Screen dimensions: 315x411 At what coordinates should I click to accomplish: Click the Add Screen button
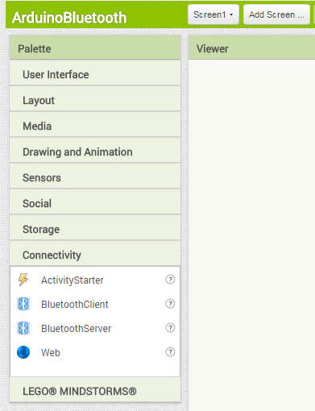(276, 15)
